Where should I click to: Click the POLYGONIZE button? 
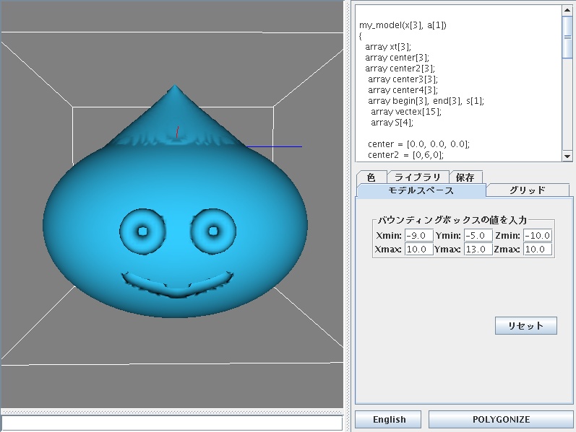[x=501, y=420]
